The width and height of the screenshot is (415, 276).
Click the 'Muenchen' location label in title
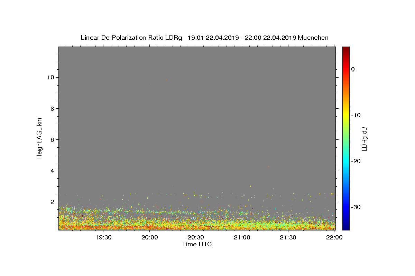(313, 38)
